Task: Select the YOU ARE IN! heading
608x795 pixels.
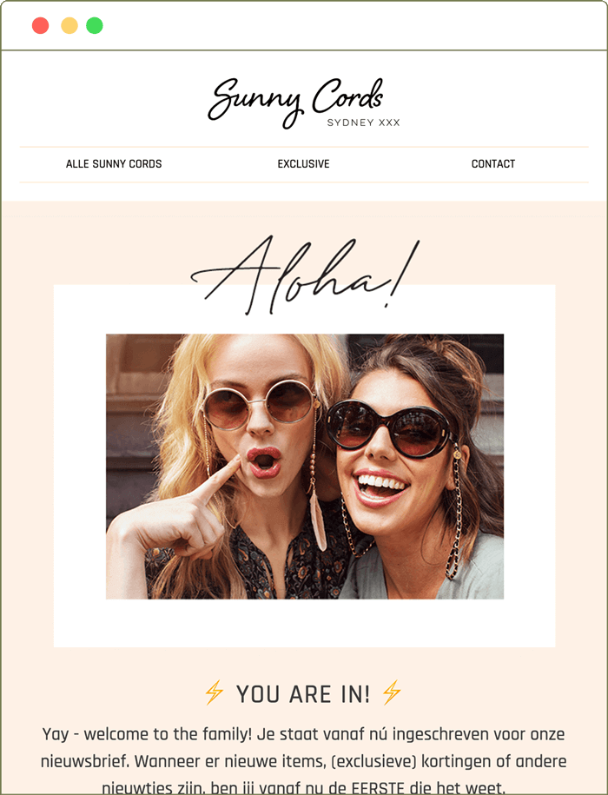Action: (x=303, y=693)
